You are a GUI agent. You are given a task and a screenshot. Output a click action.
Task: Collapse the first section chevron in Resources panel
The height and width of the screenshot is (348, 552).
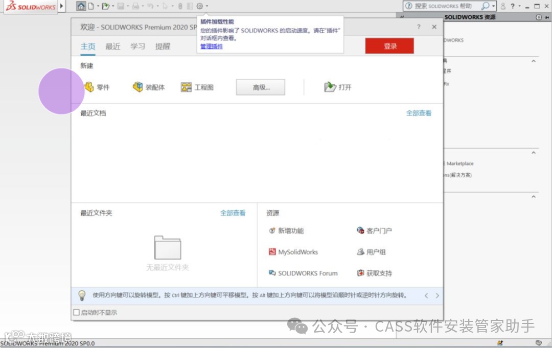534,61
